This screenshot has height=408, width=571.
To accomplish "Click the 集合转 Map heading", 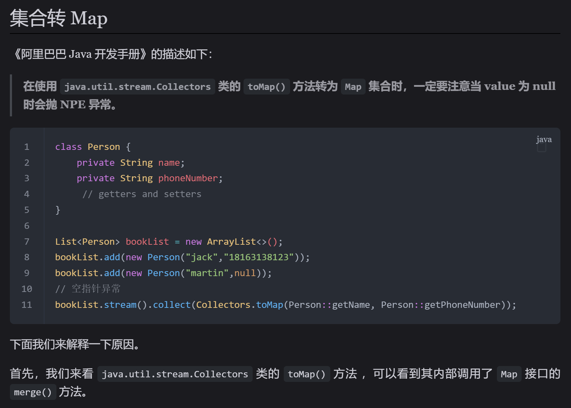I will click(x=59, y=18).
